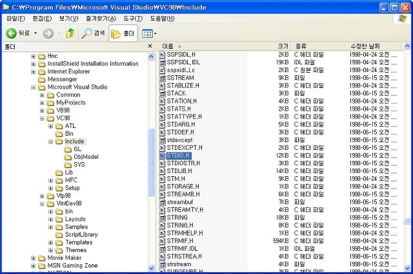This screenshot has width=413, height=274.
Task: Sort by the 종류 column header
Action: tap(318, 46)
